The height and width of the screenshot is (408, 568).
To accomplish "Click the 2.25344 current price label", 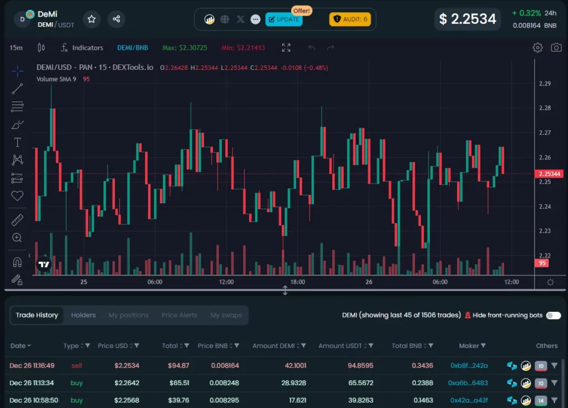I will click(549, 174).
